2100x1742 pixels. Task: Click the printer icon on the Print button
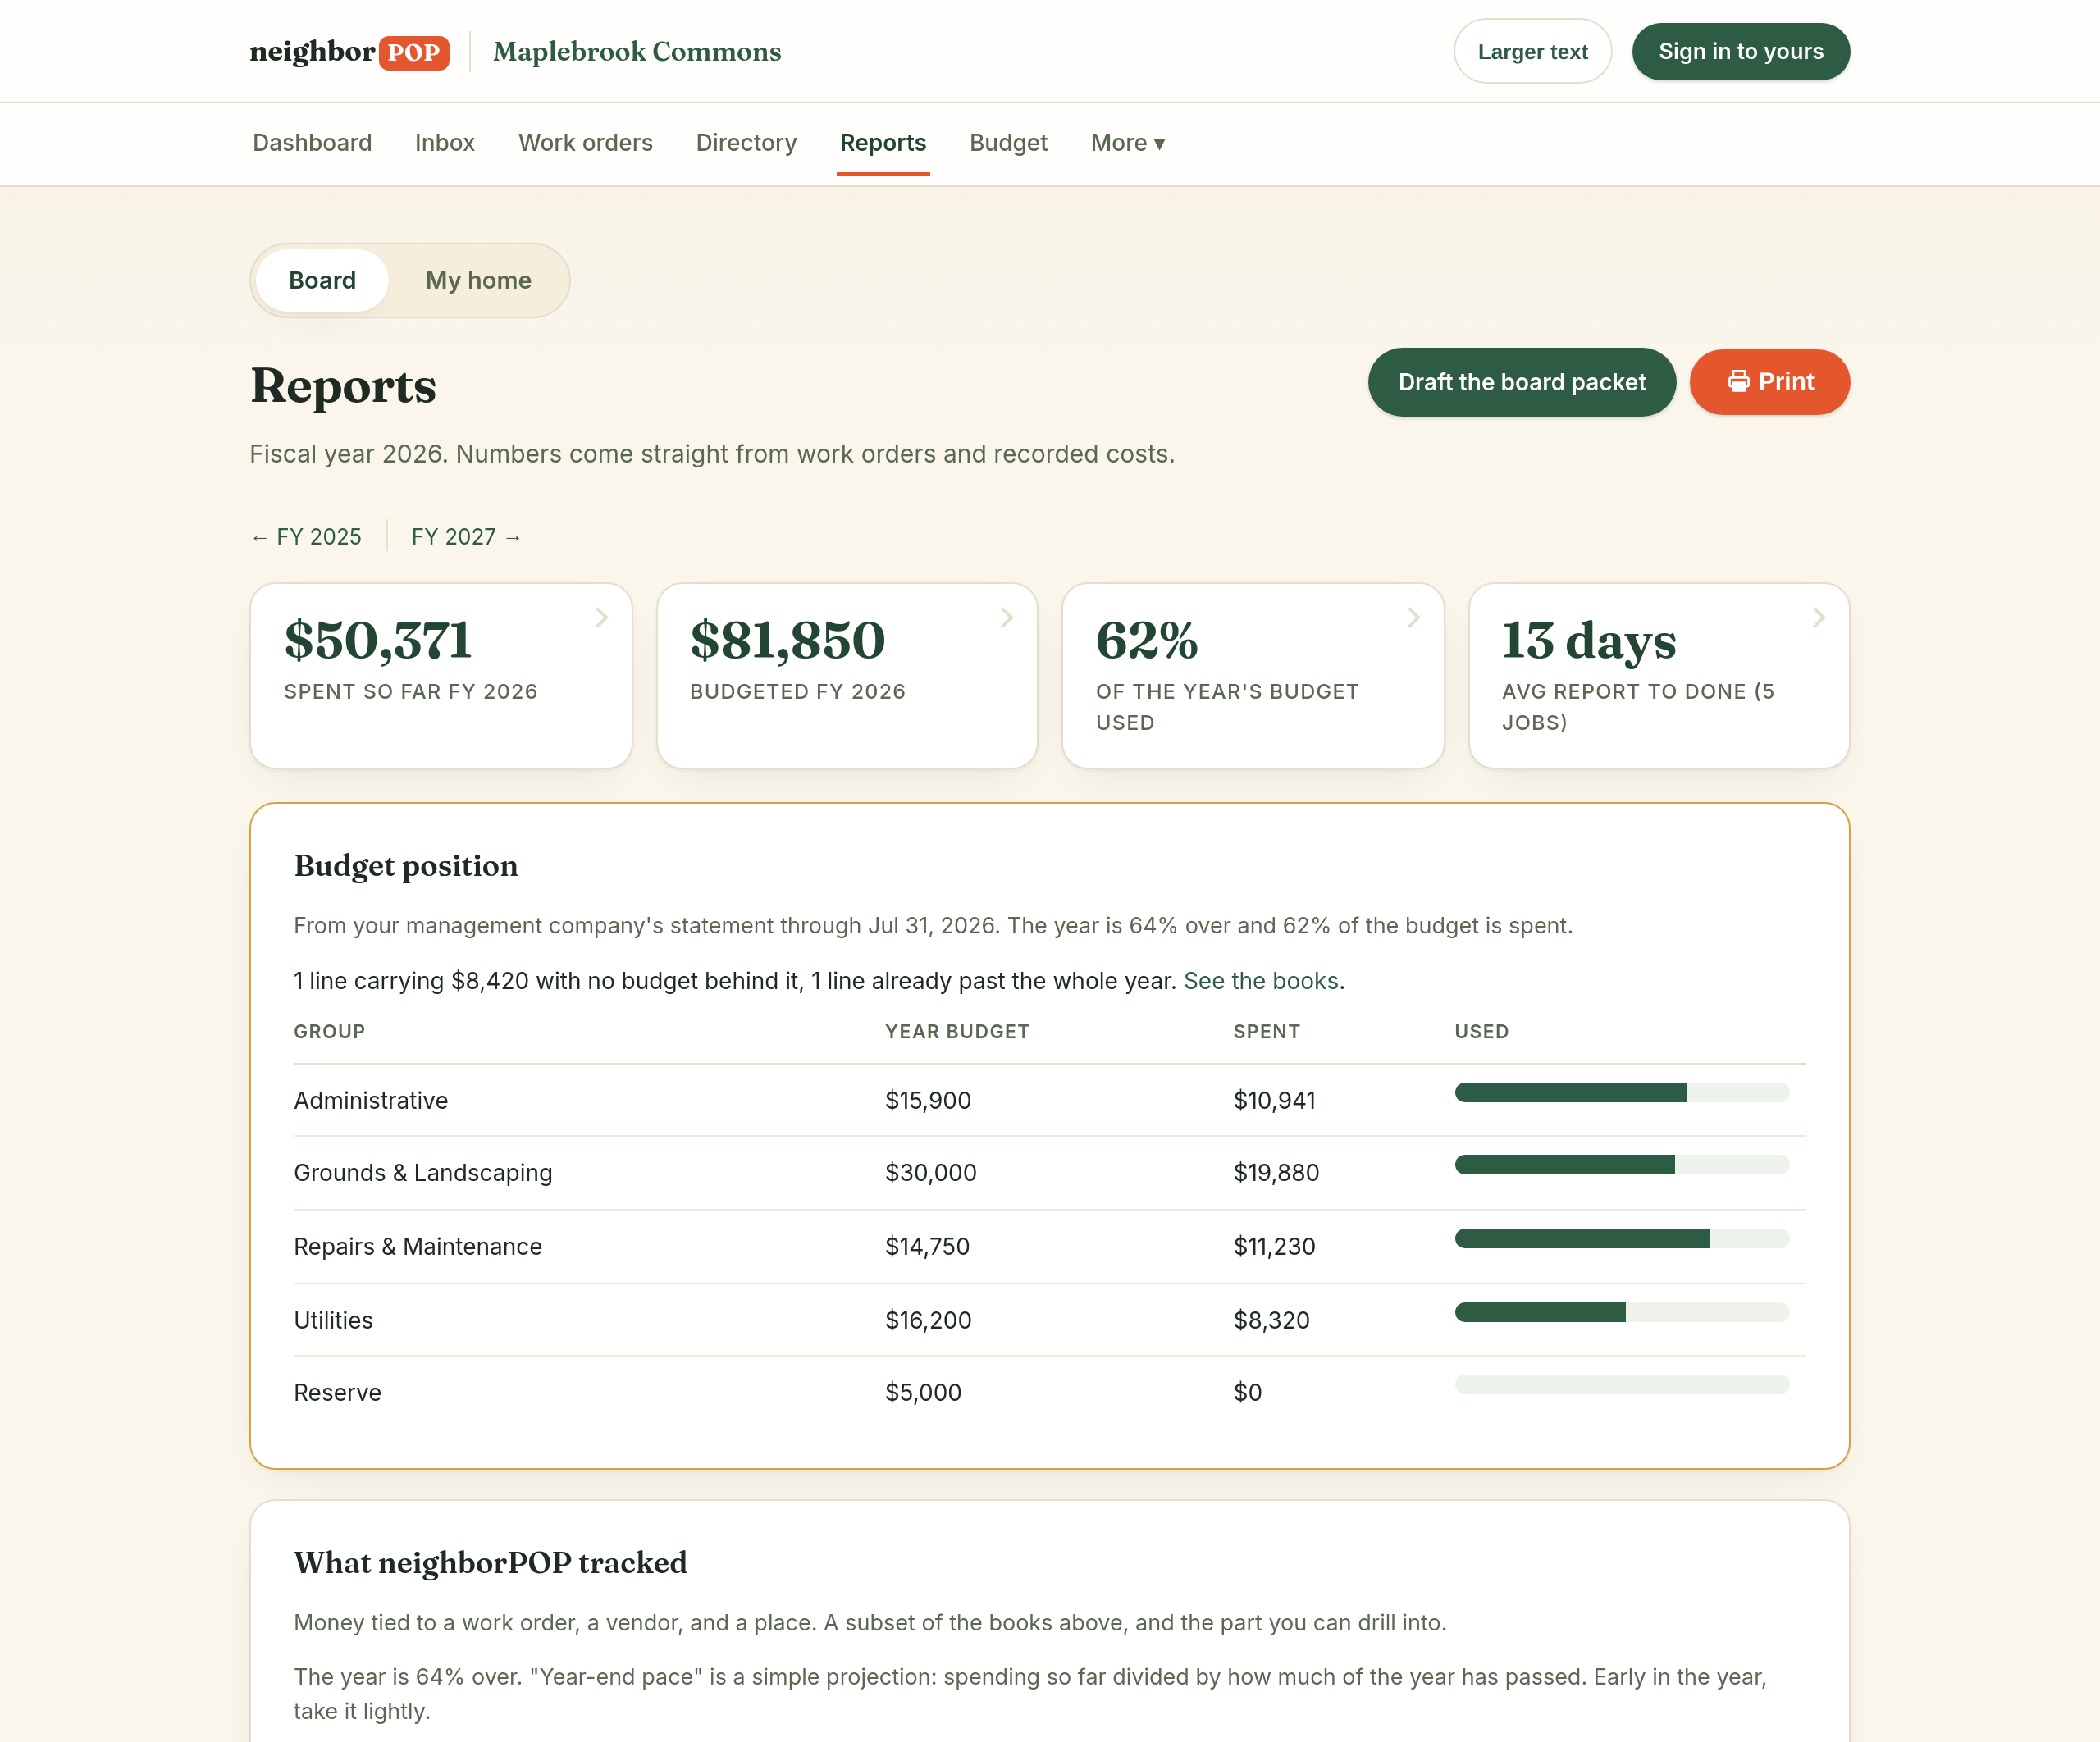1739,381
